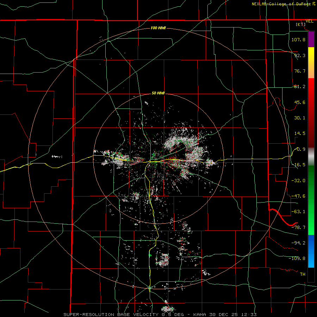Viewport: 317px width, 317px height.
Task: Click the VEL legend title
Action: (309, 21)
